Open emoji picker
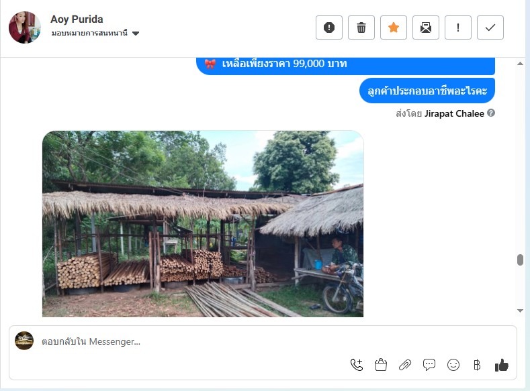This screenshot has width=530, height=391. [x=453, y=365]
